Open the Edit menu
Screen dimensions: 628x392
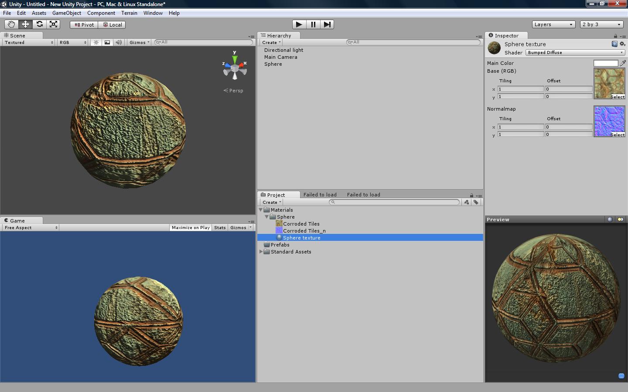coord(21,13)
